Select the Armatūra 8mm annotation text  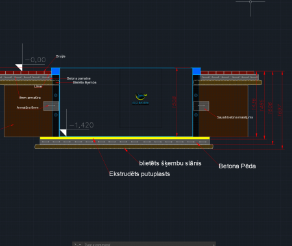(x=27, y=107)
